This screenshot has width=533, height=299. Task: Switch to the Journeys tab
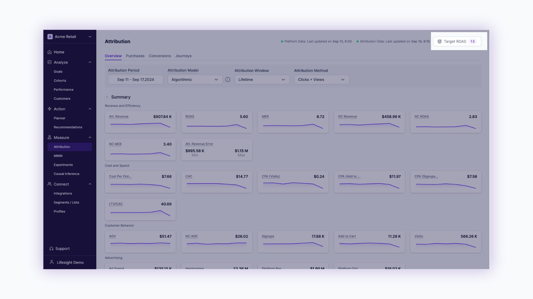[x=183, y=56]
